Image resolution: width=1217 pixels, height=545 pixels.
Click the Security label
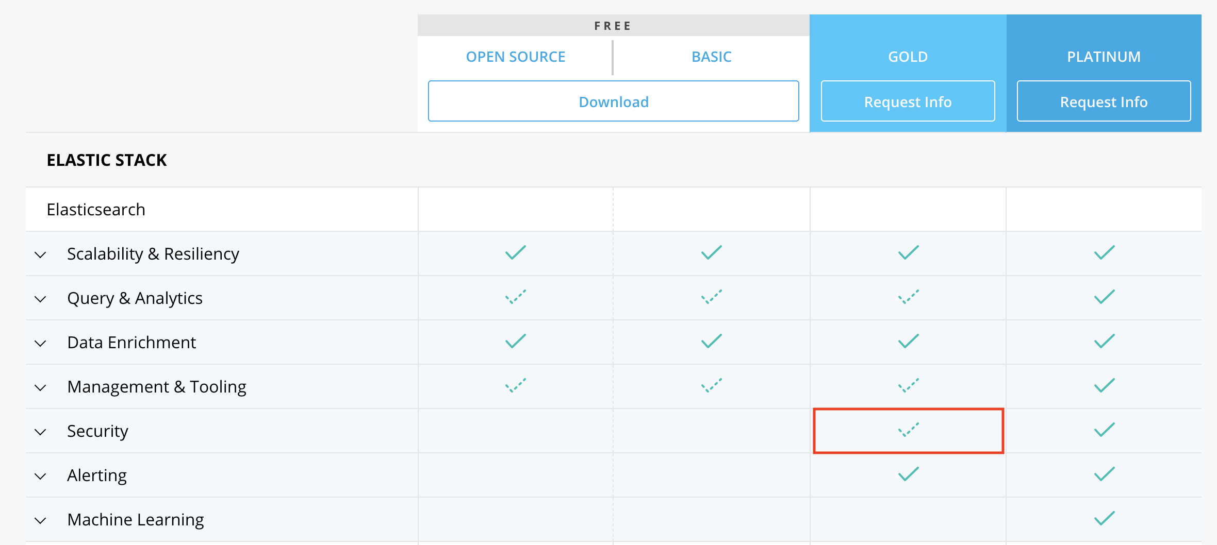[x=97, y=431]
